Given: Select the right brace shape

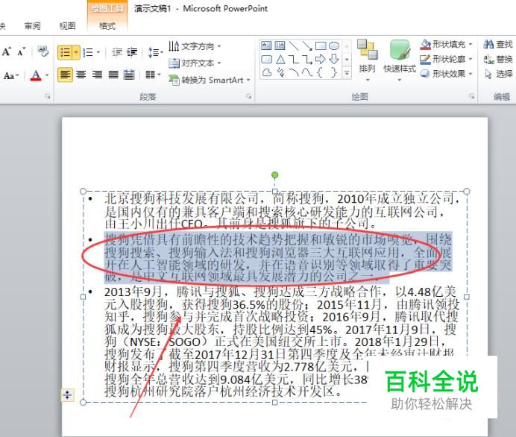Looking at the screenshot, I should [334, 72].
